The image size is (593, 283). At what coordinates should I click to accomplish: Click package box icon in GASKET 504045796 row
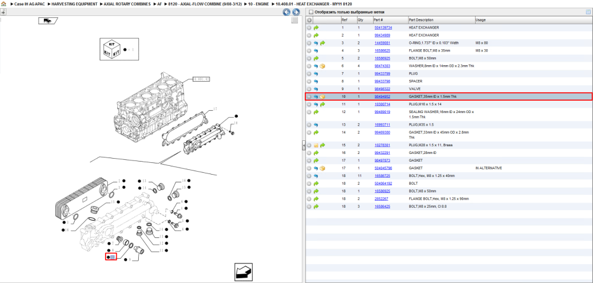pyautogui.click(x=323, y=168)
